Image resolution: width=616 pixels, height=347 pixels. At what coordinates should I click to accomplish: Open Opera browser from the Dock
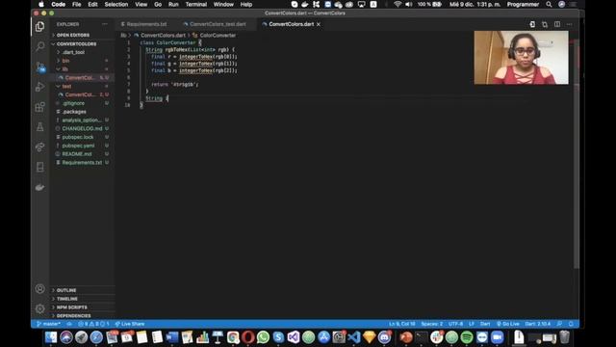tap(248, 337)
